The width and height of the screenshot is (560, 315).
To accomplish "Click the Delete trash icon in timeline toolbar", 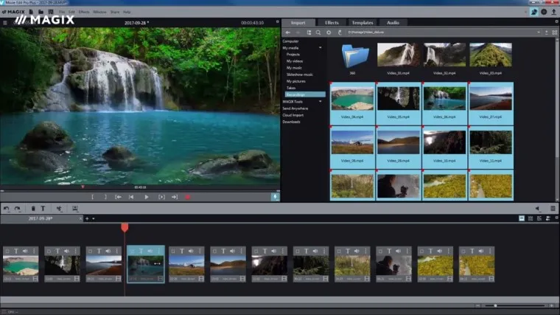I will (32, 209).
